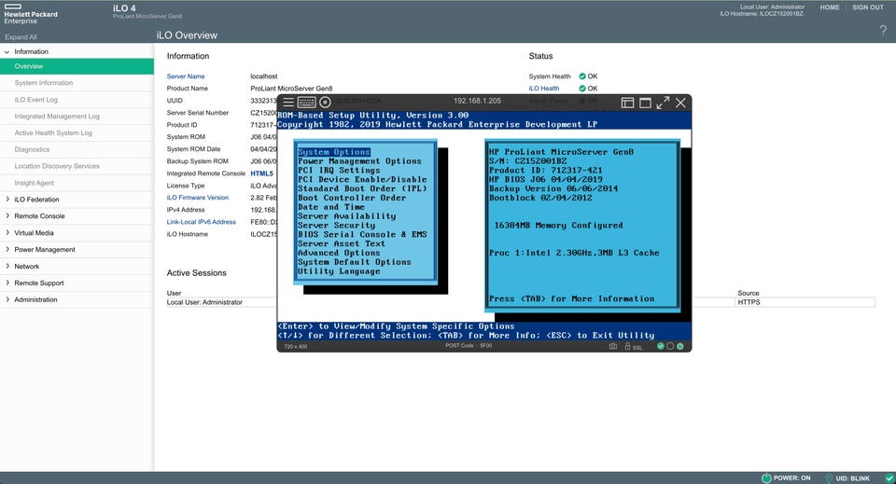
Task: Expand the iLO Federation section
Action: (x=7, y=200)
